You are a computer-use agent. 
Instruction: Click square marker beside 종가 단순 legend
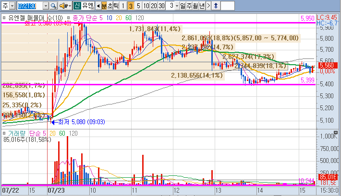69,18
